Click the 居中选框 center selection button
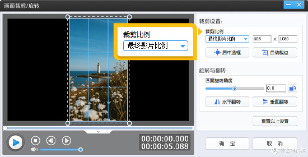Viewport: 308px width, 157px height. [227, 53]
